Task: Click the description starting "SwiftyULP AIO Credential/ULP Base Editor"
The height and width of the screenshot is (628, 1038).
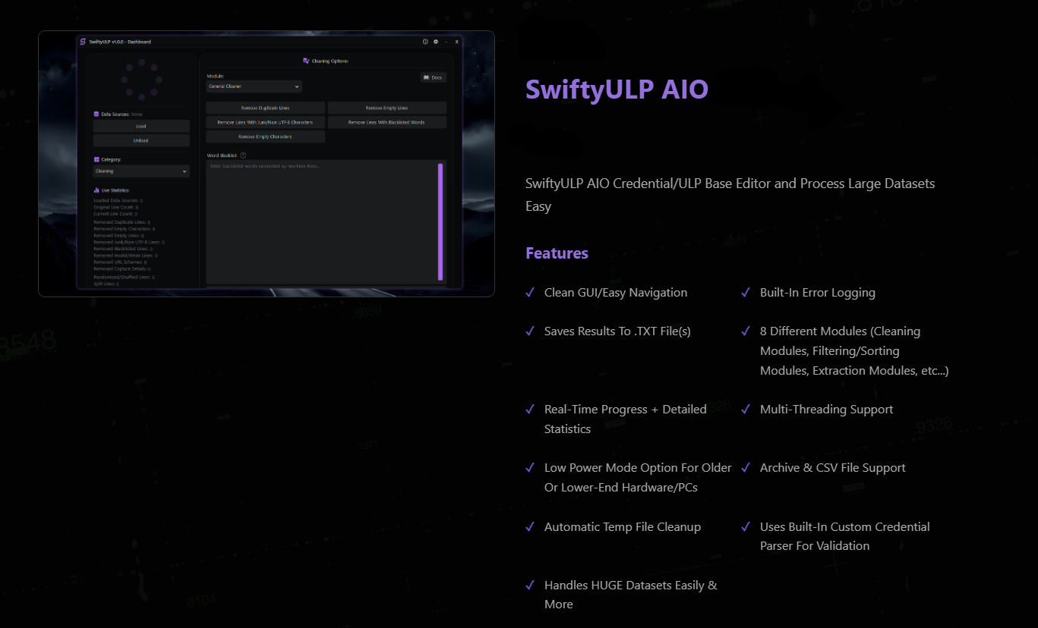Action: click(x=730, y=195)
